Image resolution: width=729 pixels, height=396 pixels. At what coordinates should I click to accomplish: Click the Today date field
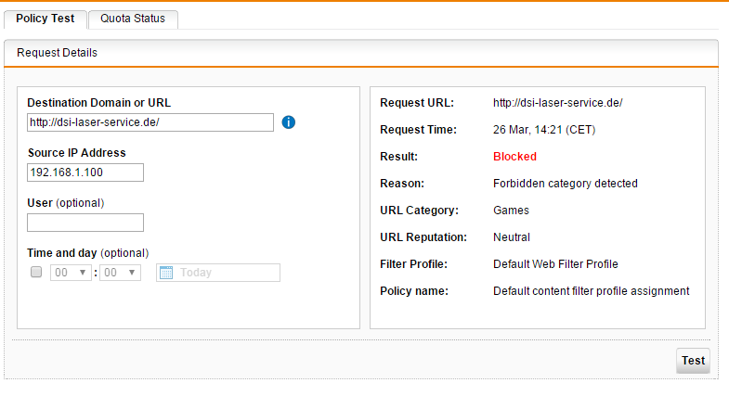[218, 273]
